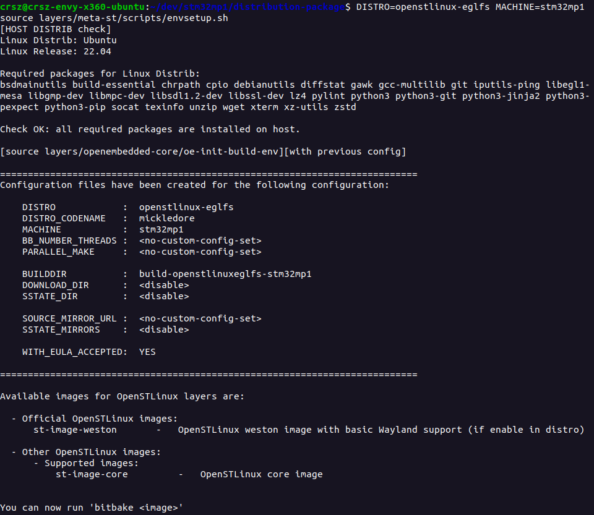
Task: Select the [HOST DISTRIB check] line
Action: pyautogui.click(x=56, y=29)
